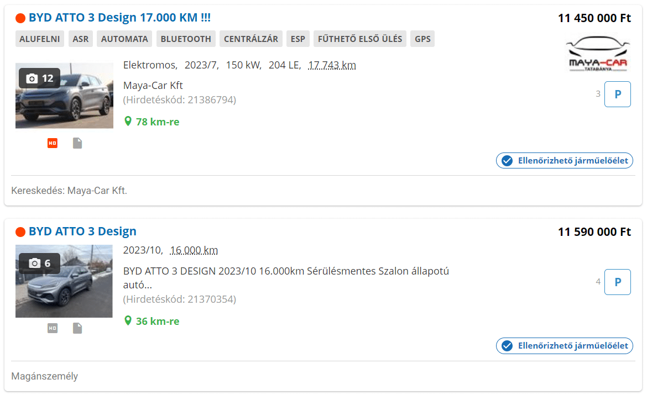Toggle the P parking button on 11 590 000 Ft listing

pyautogui.click(x=617, y=282)
